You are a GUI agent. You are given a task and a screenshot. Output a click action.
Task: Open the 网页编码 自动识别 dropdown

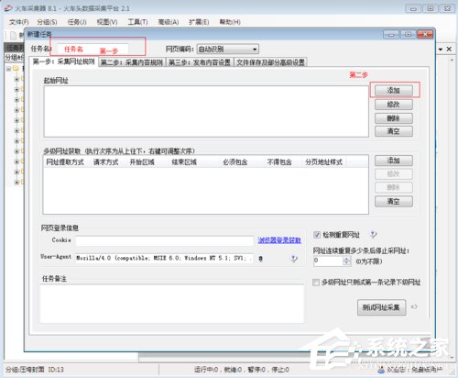(x=228, y=49)
